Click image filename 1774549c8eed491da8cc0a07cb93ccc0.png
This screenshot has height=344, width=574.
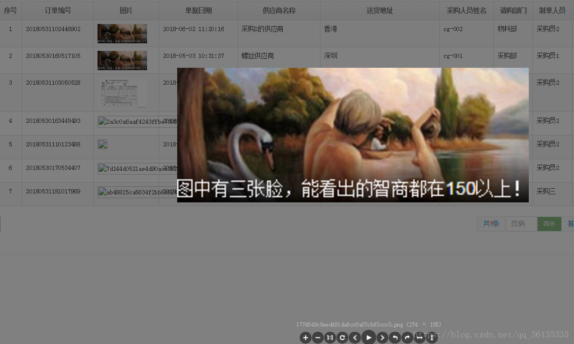(350, 325)
